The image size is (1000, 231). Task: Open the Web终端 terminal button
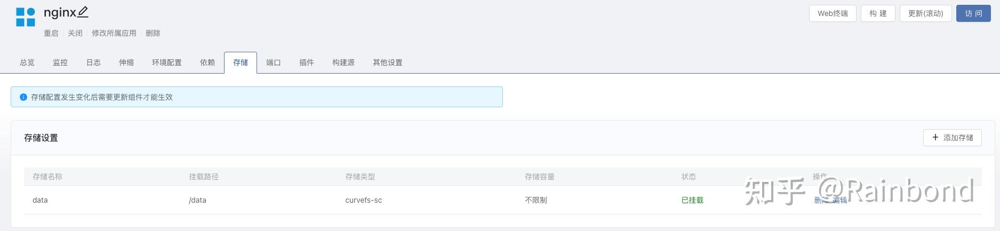click(833, 13)
